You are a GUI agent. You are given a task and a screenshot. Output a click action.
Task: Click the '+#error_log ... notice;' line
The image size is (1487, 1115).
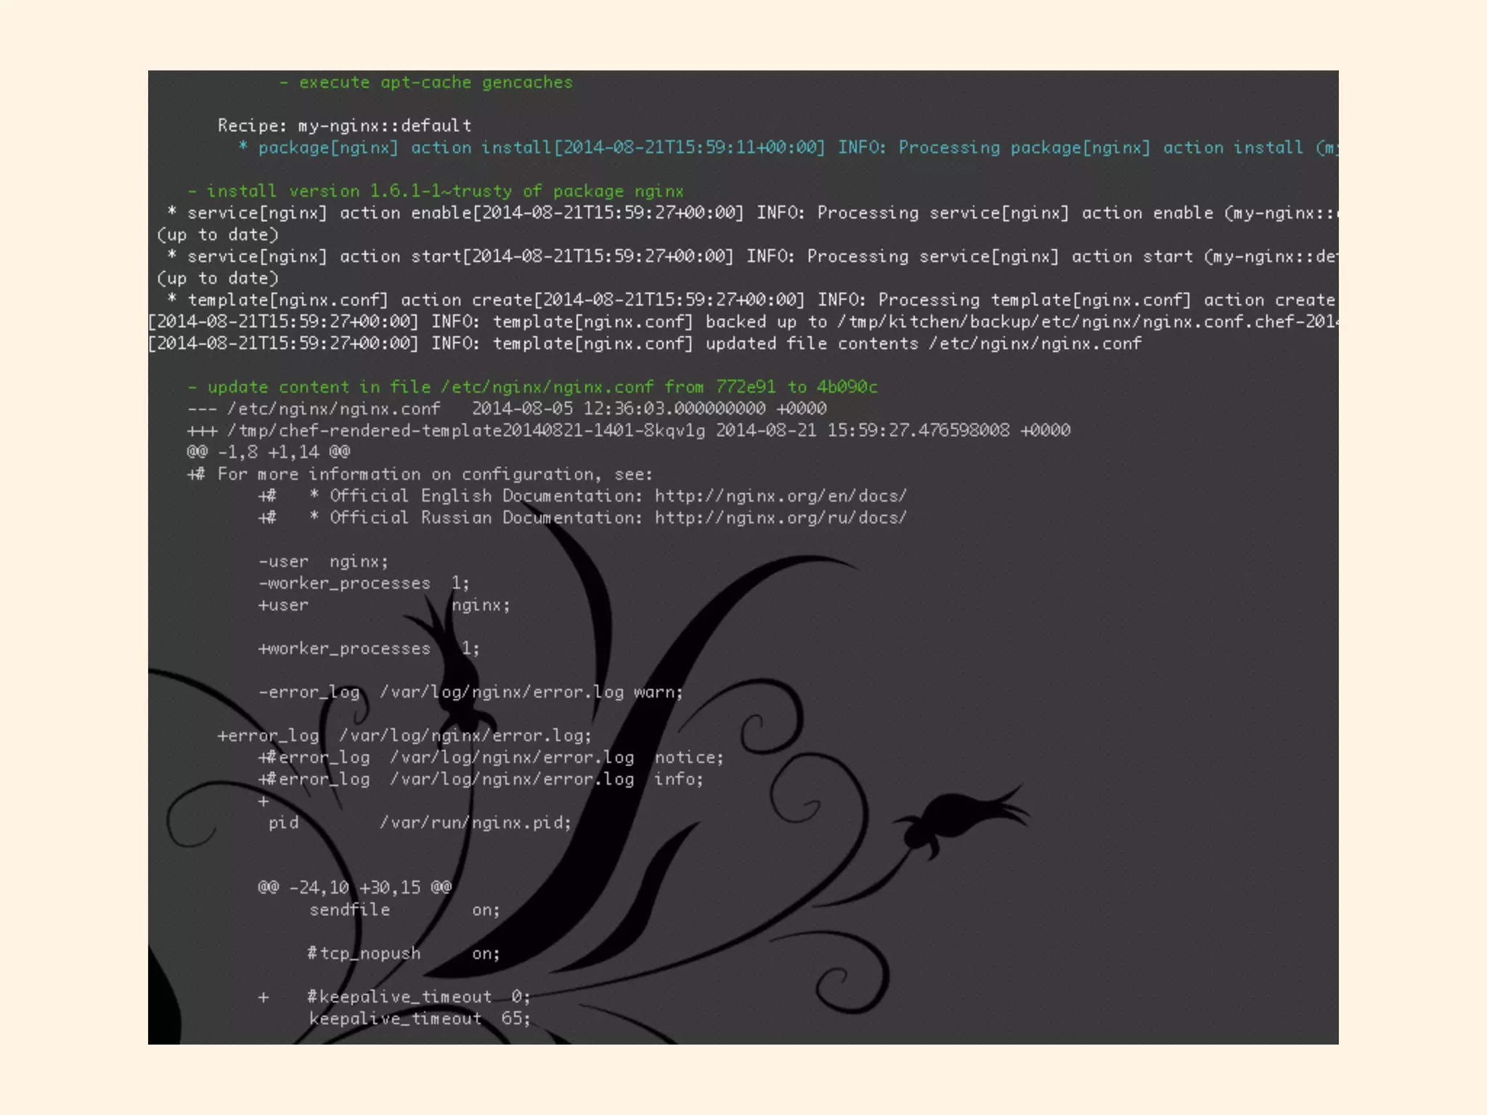pyautogui.click(x=491, y=758)
